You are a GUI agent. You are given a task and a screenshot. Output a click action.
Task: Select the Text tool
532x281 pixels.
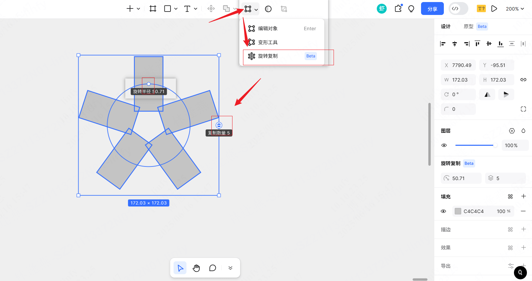click(187, 9)
